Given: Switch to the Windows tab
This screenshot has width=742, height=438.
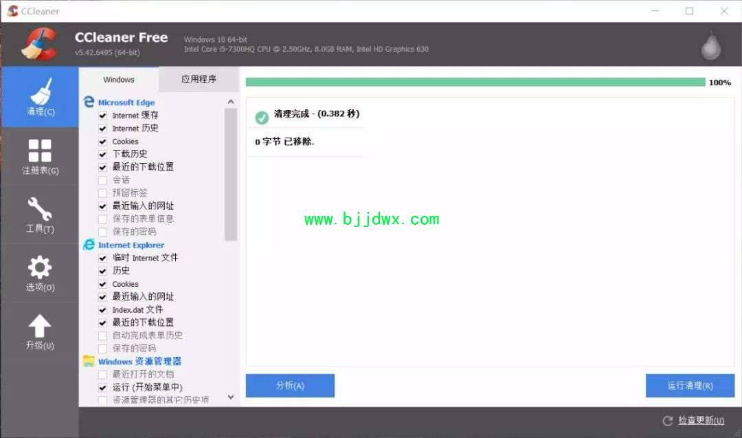Looking at the screenshot, I should click(x=119, y=80).
